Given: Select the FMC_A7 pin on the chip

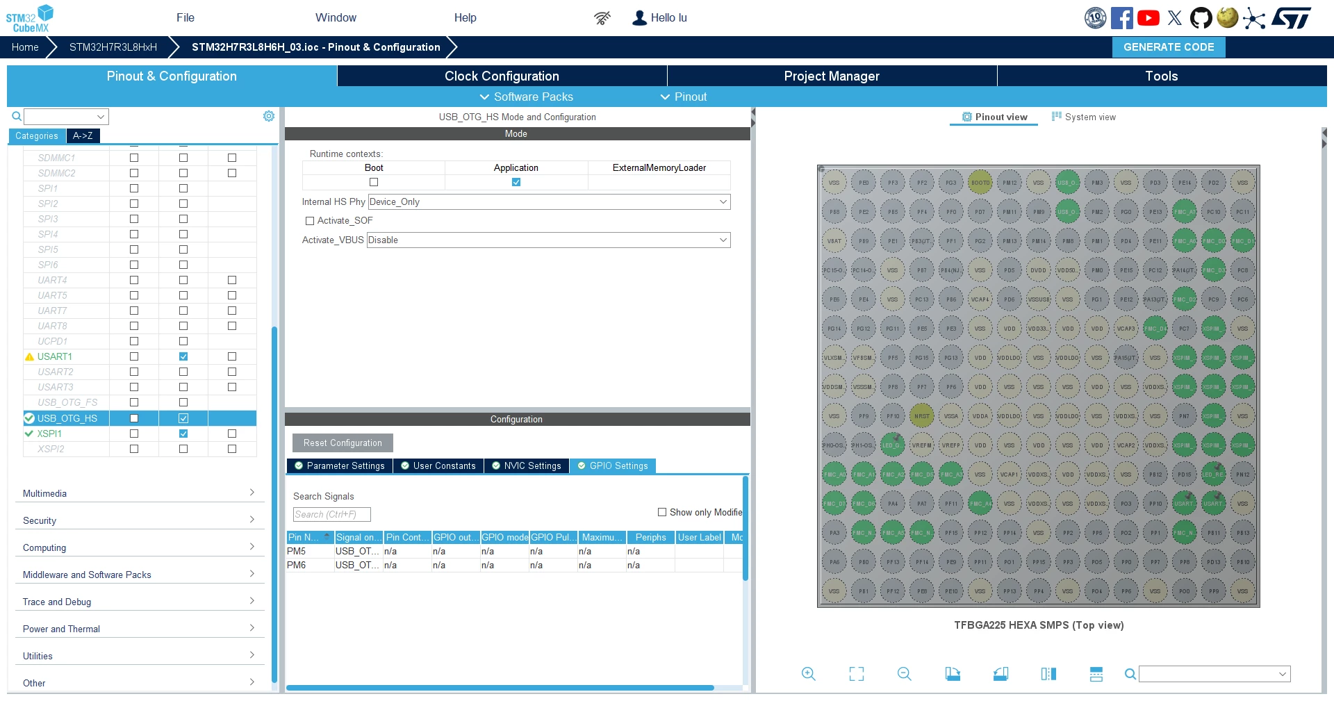Looking at the screenshot, I should click(1185, 212).
